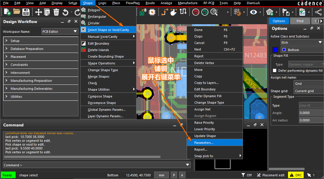Image resolution: width=324 pixels, height=179 pixels.
Task: Click the Placement edit mode button
Action: pyautogui.click(x=271, y=175)
